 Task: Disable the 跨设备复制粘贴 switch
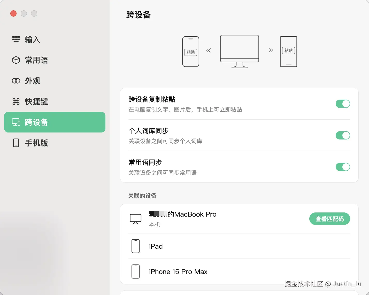343,104
